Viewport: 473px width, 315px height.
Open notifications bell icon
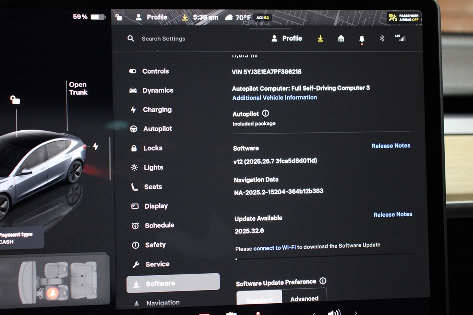(362, 39)
